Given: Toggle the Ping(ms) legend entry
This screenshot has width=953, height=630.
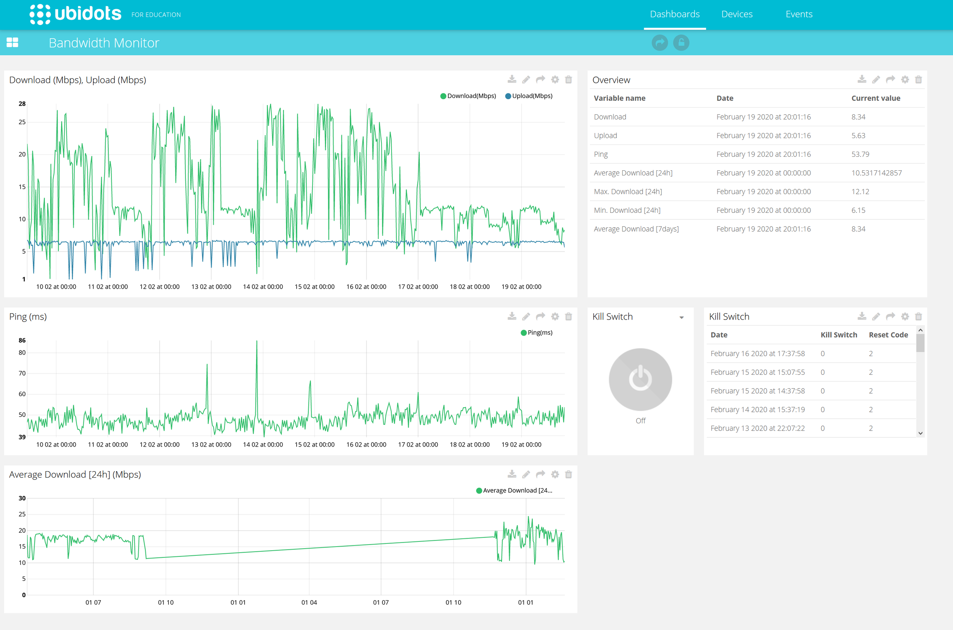Looking at the screenshot, I should (536, 332).
